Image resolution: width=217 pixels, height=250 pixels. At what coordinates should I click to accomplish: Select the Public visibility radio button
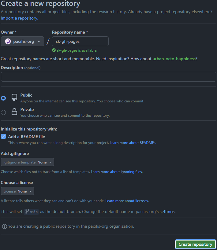(x=3, y=98)
